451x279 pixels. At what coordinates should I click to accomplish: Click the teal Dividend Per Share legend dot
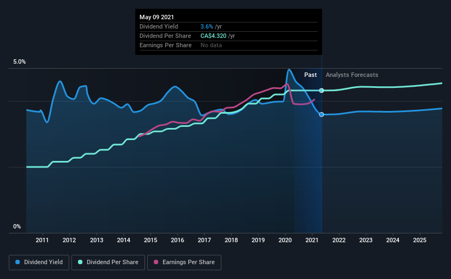pos(80,262)
